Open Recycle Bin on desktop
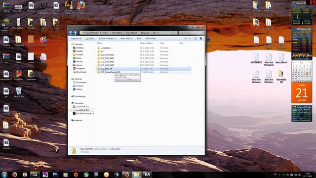The image size is (316, 178). click(19, 92)
